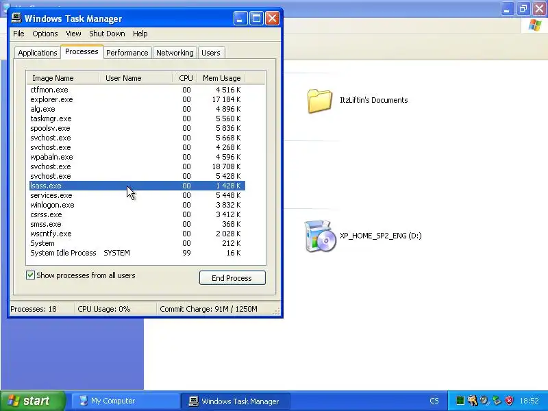Select the ctfmon.exe process row

pyautogui.click(x=137, y=90)
